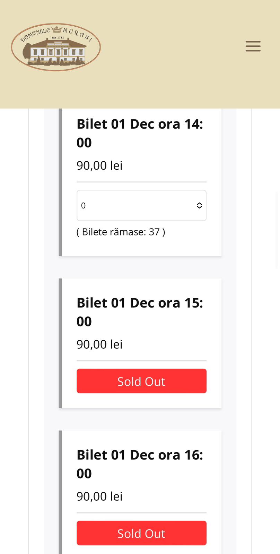The image size is (280, 554).
Task: Focus the ticket quantity field showing 0
Action: tap(132, 205)
